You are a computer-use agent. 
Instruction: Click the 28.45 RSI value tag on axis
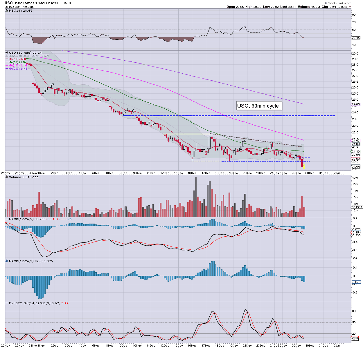[x=355, y=38]
